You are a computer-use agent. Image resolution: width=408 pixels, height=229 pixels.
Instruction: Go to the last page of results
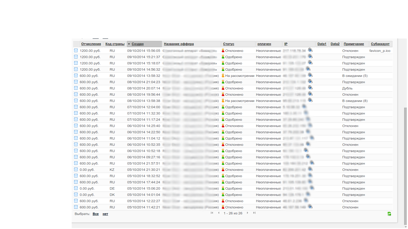coord(254,213)
